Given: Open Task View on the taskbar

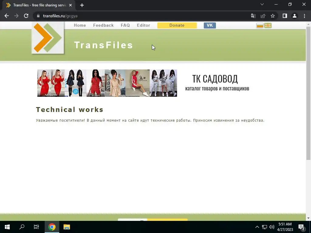Looking at the screenshot, I should pyautogui.click(x=36, y=227).
